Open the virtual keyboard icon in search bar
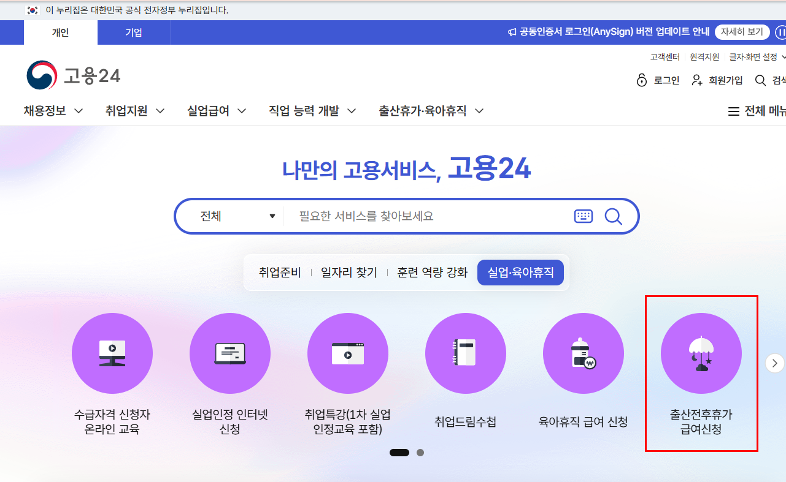Viewport: 786px width, 482px height. pos(584,216)
